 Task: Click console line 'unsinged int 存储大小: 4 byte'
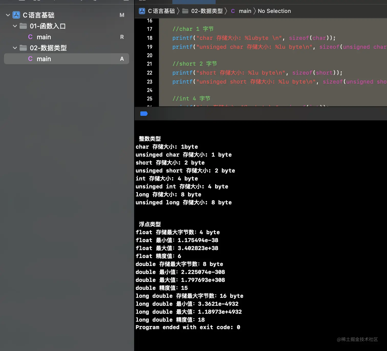(182, 187)
